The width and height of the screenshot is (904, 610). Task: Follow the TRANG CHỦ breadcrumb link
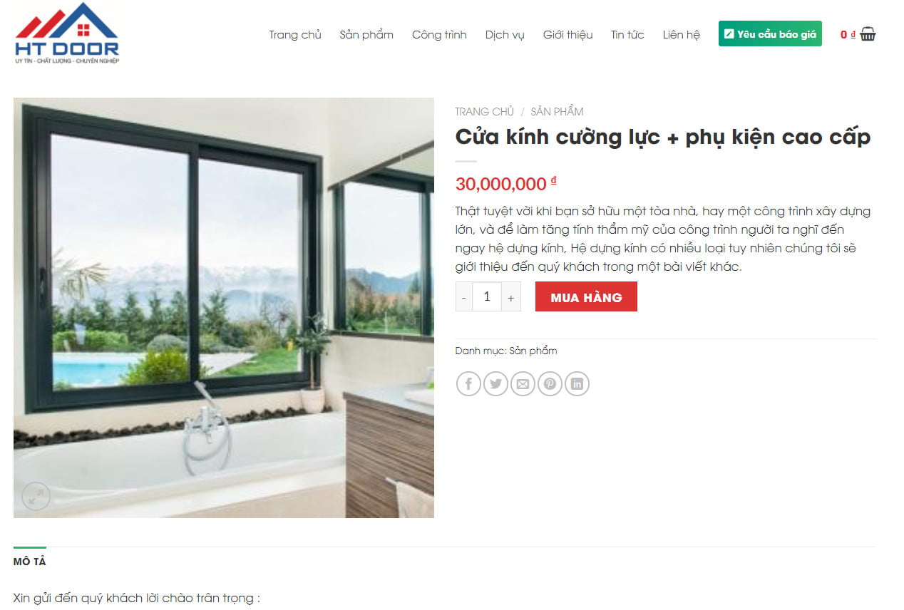point(484,111)
